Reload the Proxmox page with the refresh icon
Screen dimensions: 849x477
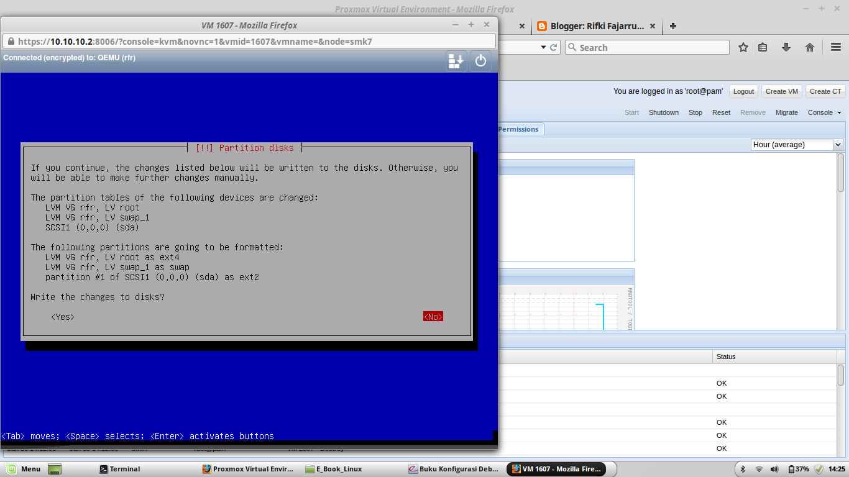pos(554,47)
